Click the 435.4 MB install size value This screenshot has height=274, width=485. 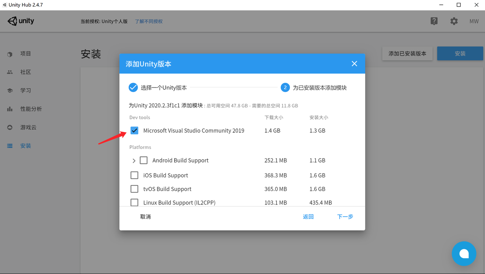pyautogui.click(x=321, y=203)
